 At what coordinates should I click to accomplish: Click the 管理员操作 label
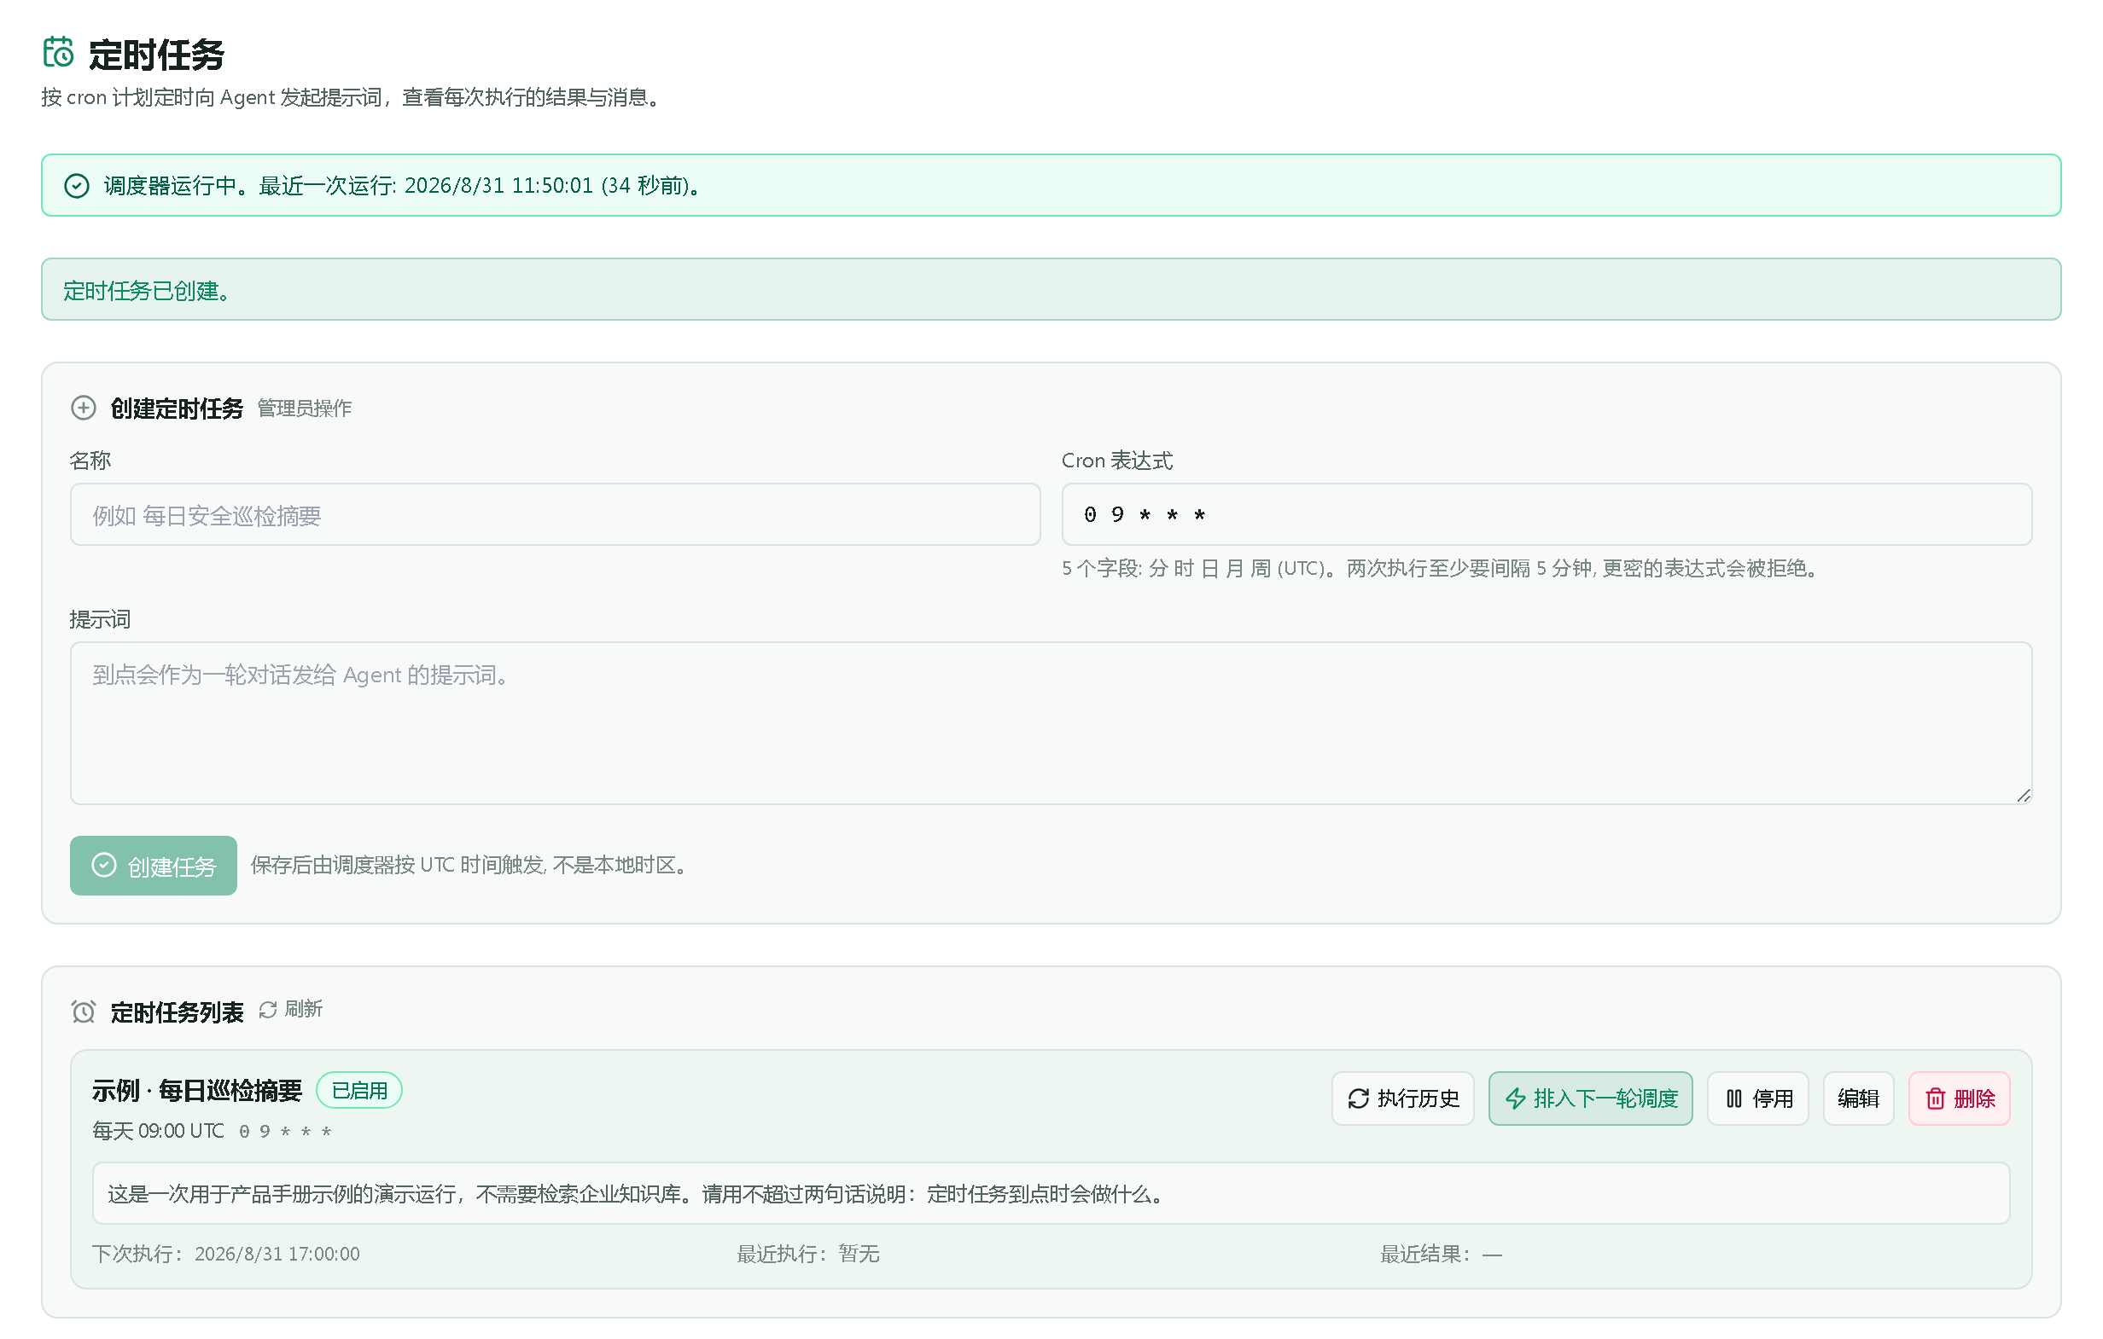click(x=304, y=409)
